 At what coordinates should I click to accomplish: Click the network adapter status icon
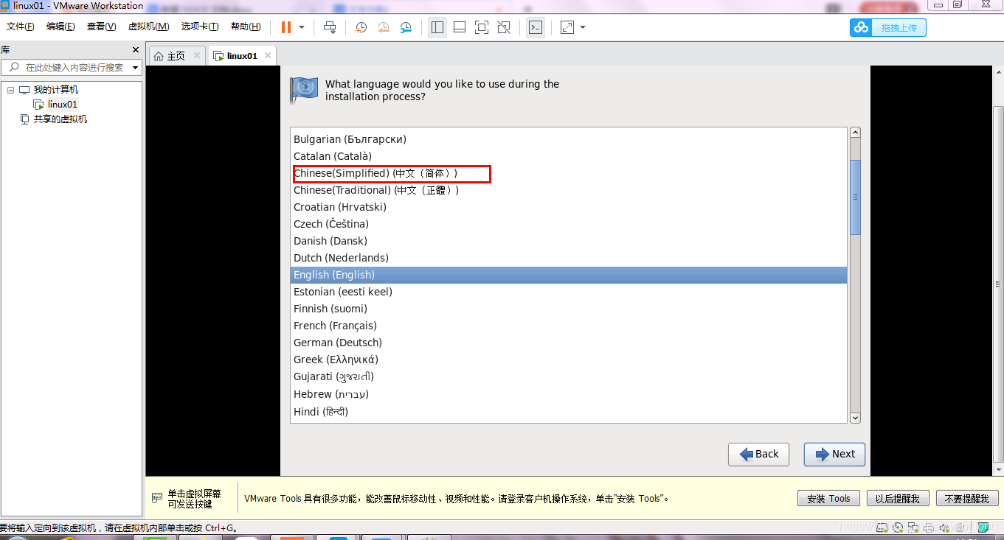[x=913, y=527]
